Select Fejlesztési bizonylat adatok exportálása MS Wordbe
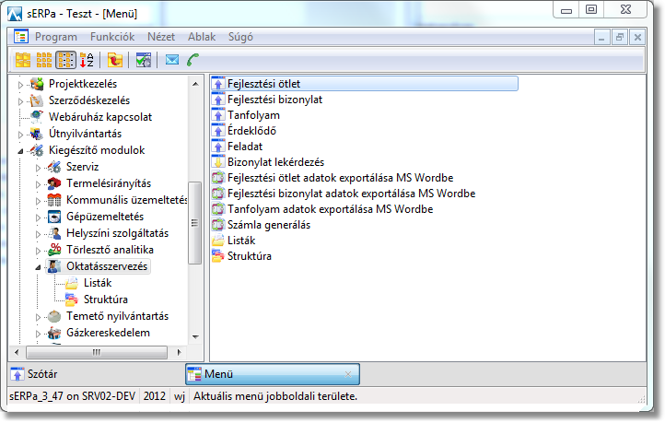The height and width of the screenshot is (423, 665). (351, 194)
